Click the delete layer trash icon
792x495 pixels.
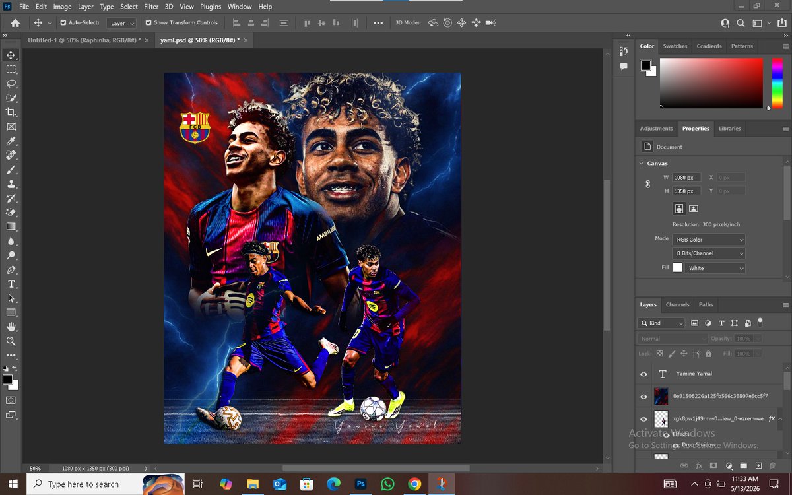point(774,466)
